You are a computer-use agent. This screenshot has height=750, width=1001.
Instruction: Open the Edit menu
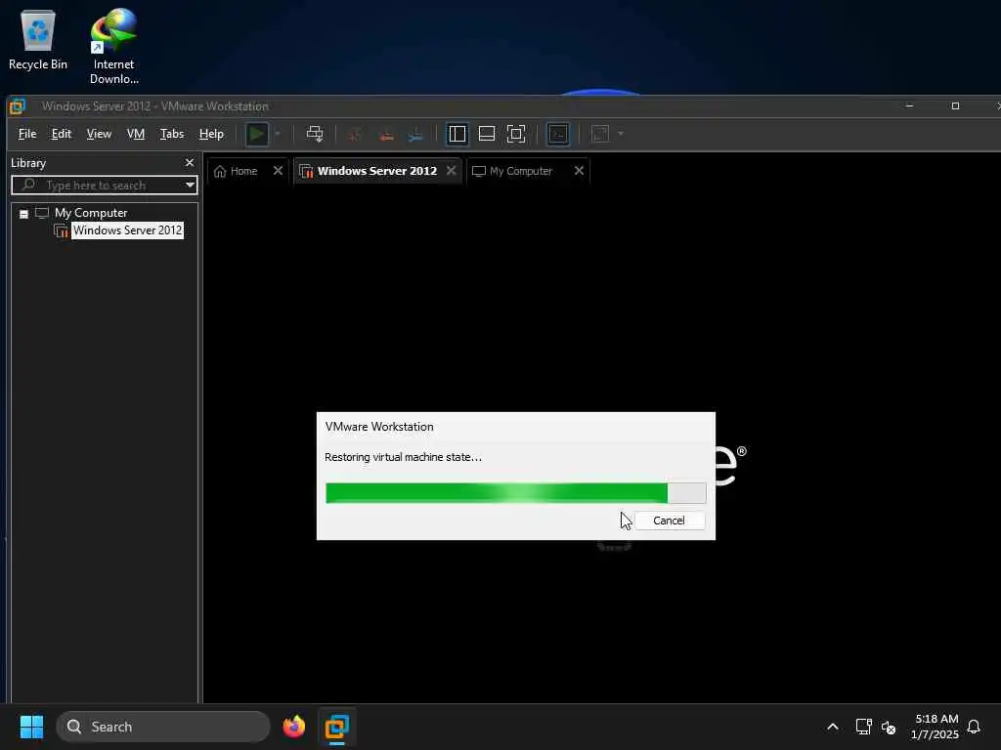62,134
